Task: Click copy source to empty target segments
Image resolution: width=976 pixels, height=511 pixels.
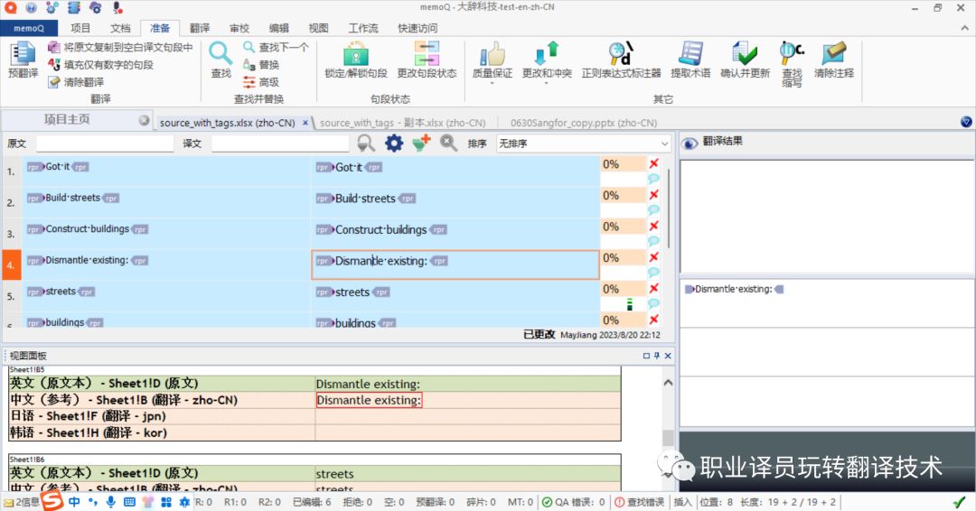Action: pos(121,47)
